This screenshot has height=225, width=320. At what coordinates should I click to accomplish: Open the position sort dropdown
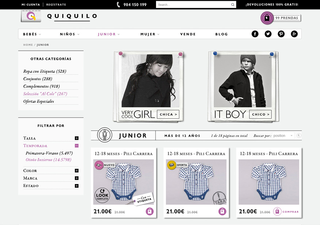[x=283, y=136]
